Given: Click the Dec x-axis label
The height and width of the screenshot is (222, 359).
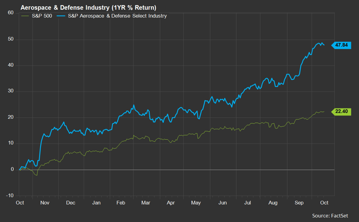Looking at the screenshot, I should click(71, 203).
